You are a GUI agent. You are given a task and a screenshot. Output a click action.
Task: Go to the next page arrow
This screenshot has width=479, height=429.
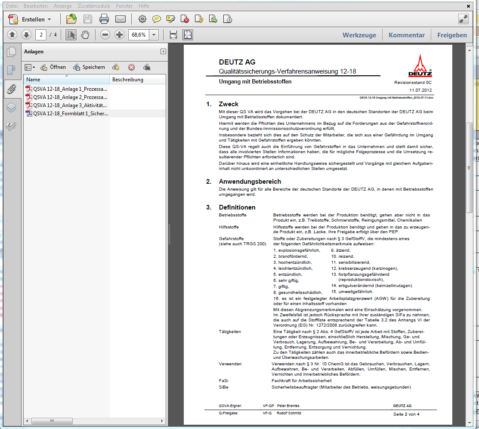pyautogui.click(x=26, y=35)
